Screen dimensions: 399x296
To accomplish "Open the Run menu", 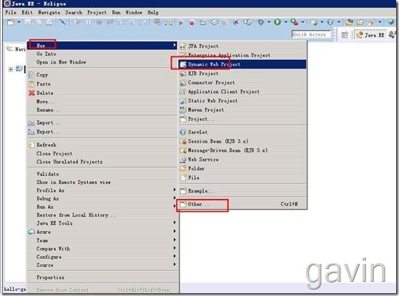I will click(117, 12).
